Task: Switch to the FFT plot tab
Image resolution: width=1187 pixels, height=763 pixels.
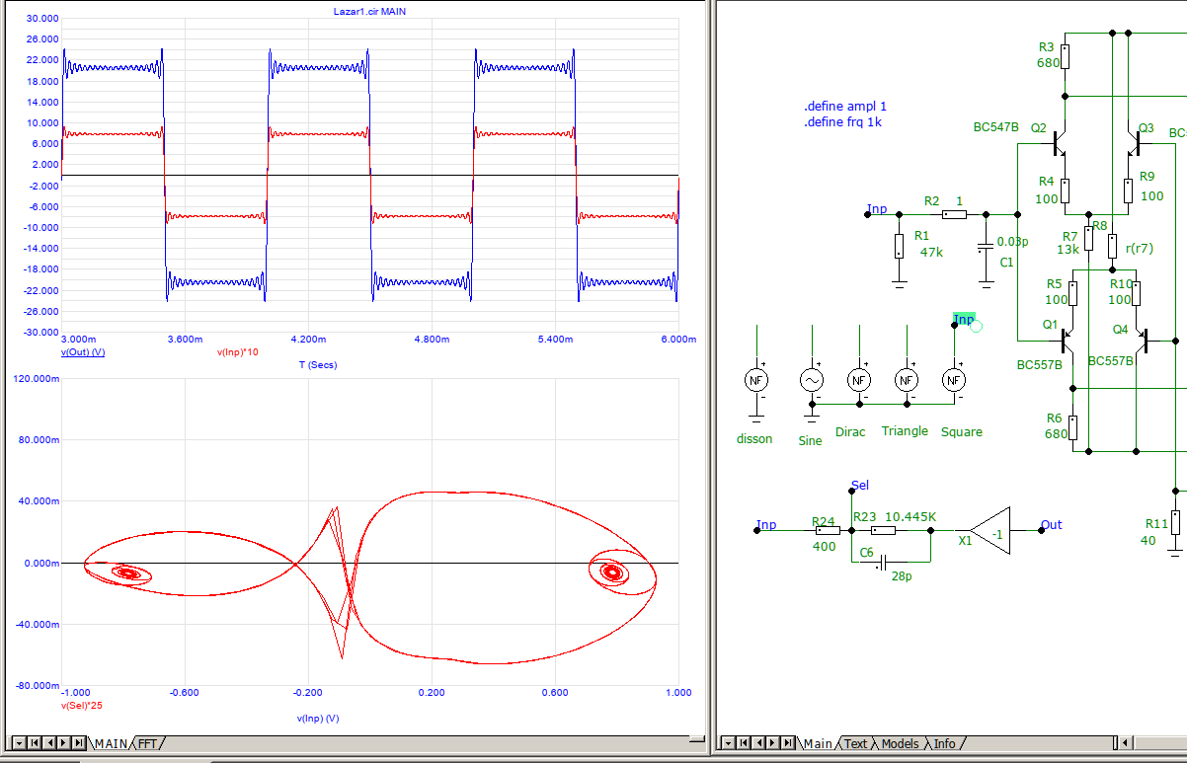Action: 148,743
